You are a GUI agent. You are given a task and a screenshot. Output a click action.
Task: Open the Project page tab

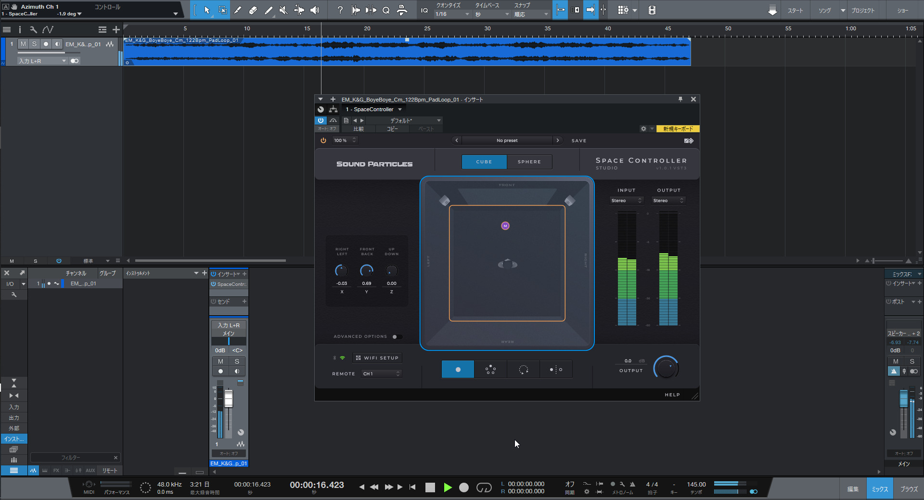coord(863,10)
